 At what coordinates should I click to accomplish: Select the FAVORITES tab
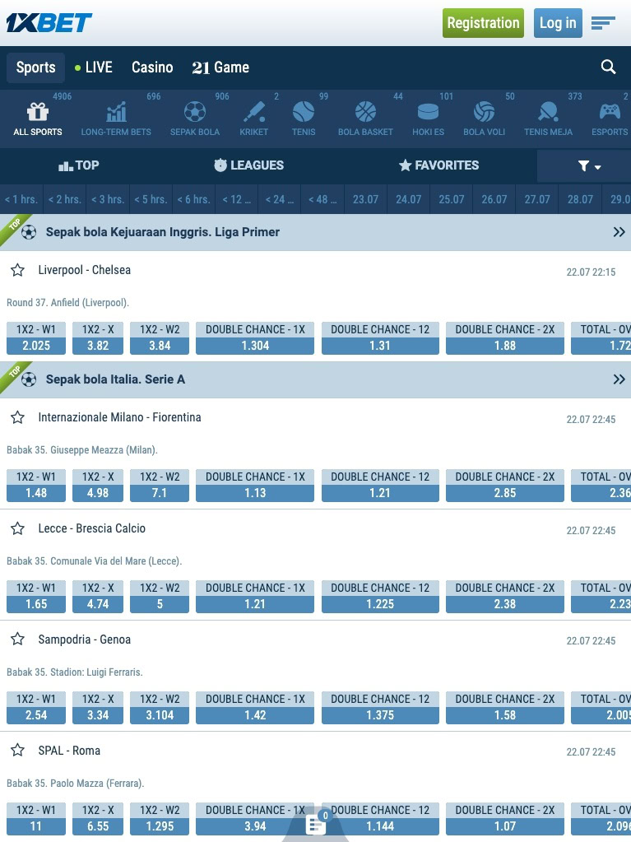point(439,165)
